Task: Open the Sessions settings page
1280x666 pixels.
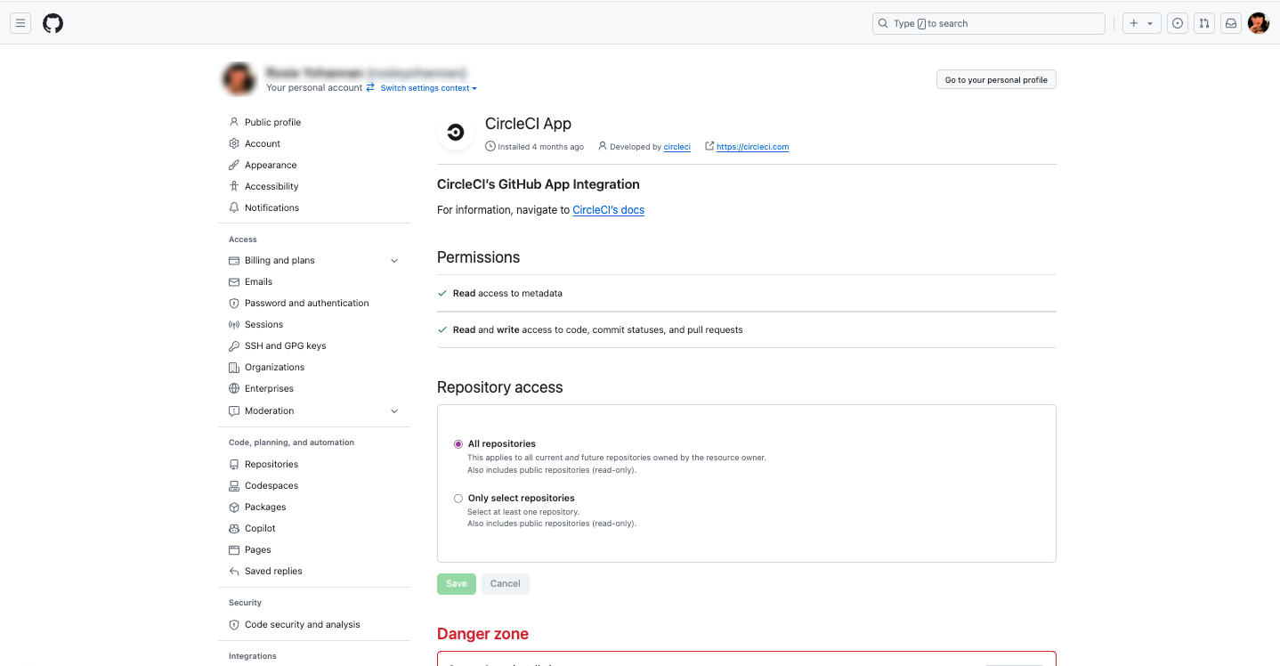Action: (263, 324)
